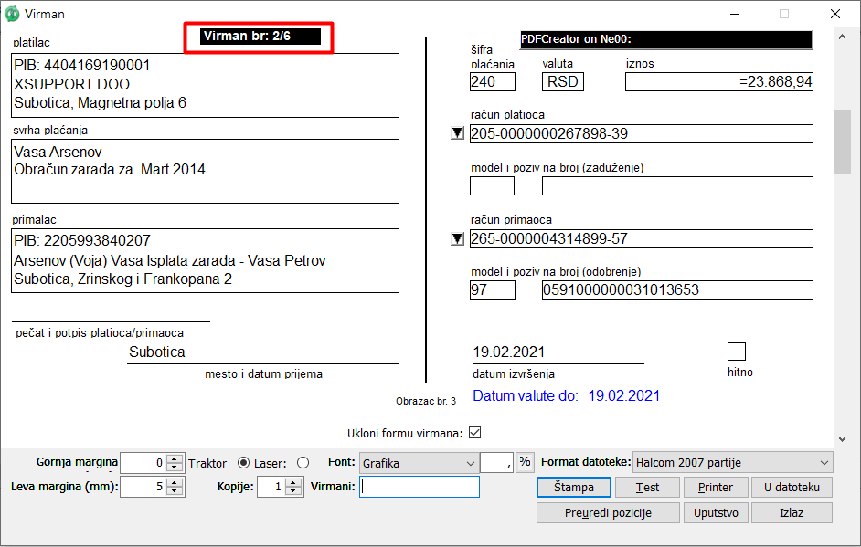The width and height of the screenshot is (861, 547).
Task: Open the recipient account dropdown arrow
Action: tap(458, 239)
